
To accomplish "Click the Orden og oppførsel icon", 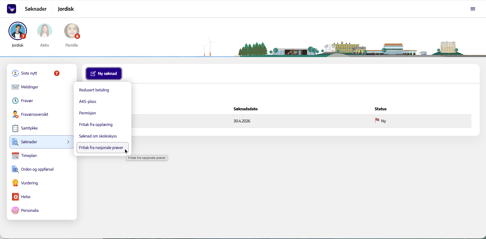I will click(15, 169).
